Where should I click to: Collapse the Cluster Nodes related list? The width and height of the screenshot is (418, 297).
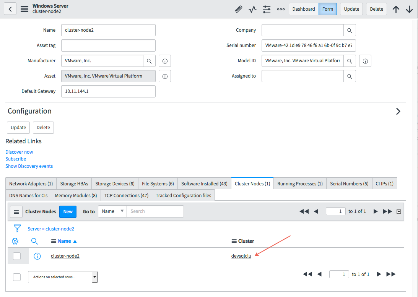pos(399,212)
